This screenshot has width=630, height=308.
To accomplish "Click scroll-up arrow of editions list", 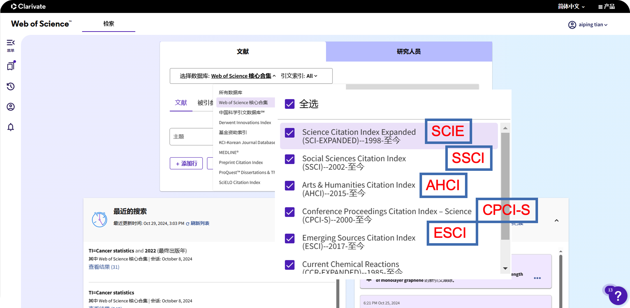I will (505, 128).
